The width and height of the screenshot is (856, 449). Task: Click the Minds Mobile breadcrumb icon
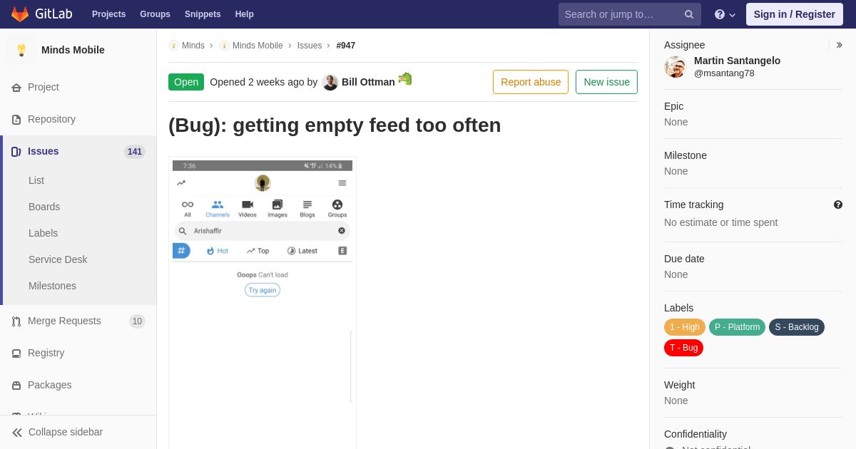[224, 46]
